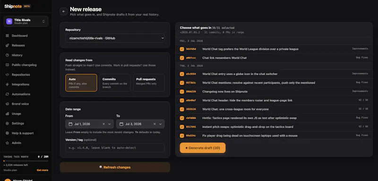Uncheck commit 9573b3c World Chat mentions

pyautogui.click(x=182, y=83)
